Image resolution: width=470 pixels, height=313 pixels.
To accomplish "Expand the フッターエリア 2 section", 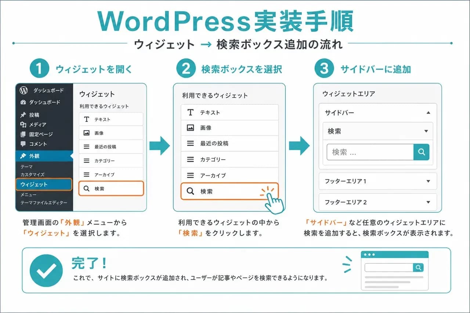I will coord(378,202).
